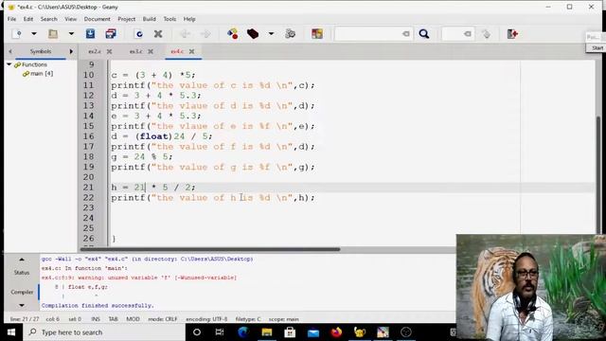Create a new file with the New icon
Image resolution: width=606 pixels, height=341 pixels.
click(x=17, y=34)
